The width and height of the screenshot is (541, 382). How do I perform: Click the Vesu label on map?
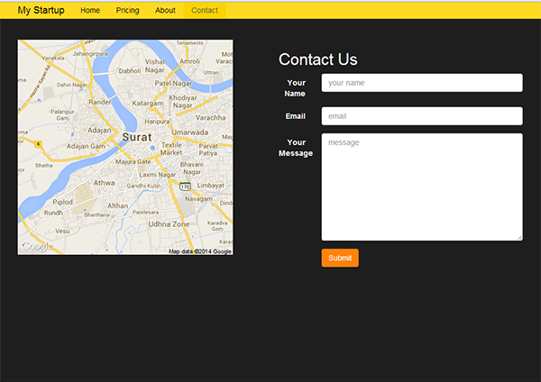[62, 231]
